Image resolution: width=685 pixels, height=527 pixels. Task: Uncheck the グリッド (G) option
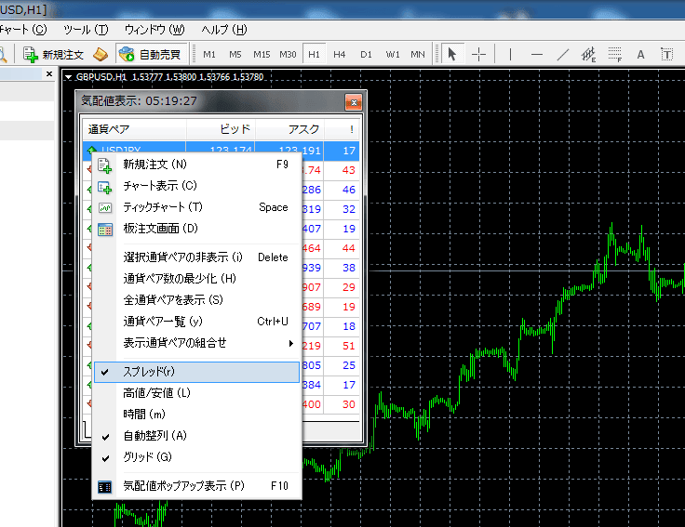coord(197,457)
